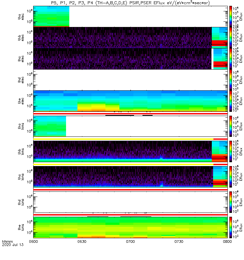Click the 0730 time axis label
Viewport: 244px width, 260px height.
(179, 241)
